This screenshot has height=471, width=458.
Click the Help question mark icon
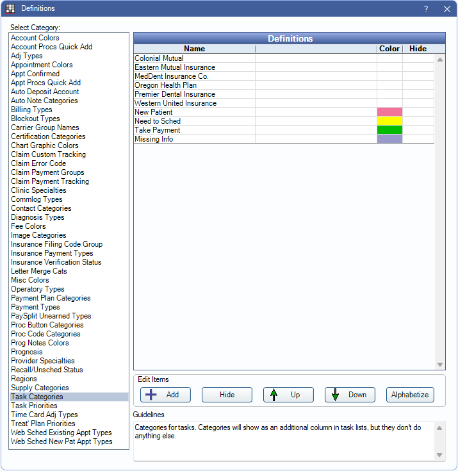coord(426,9)
